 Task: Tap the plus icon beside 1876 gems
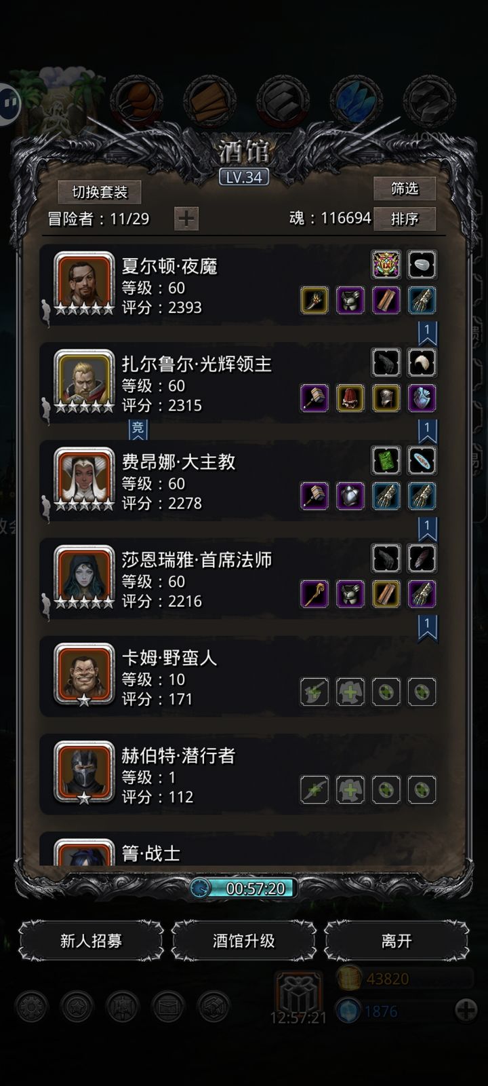pos(466,1010)
